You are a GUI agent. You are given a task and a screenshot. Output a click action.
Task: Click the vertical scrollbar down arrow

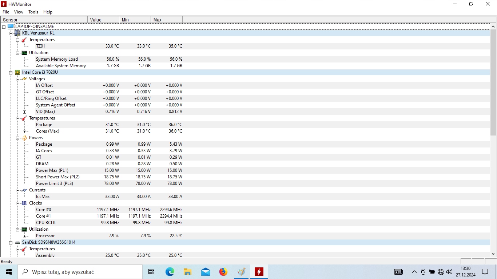click(x=493, y=254)
